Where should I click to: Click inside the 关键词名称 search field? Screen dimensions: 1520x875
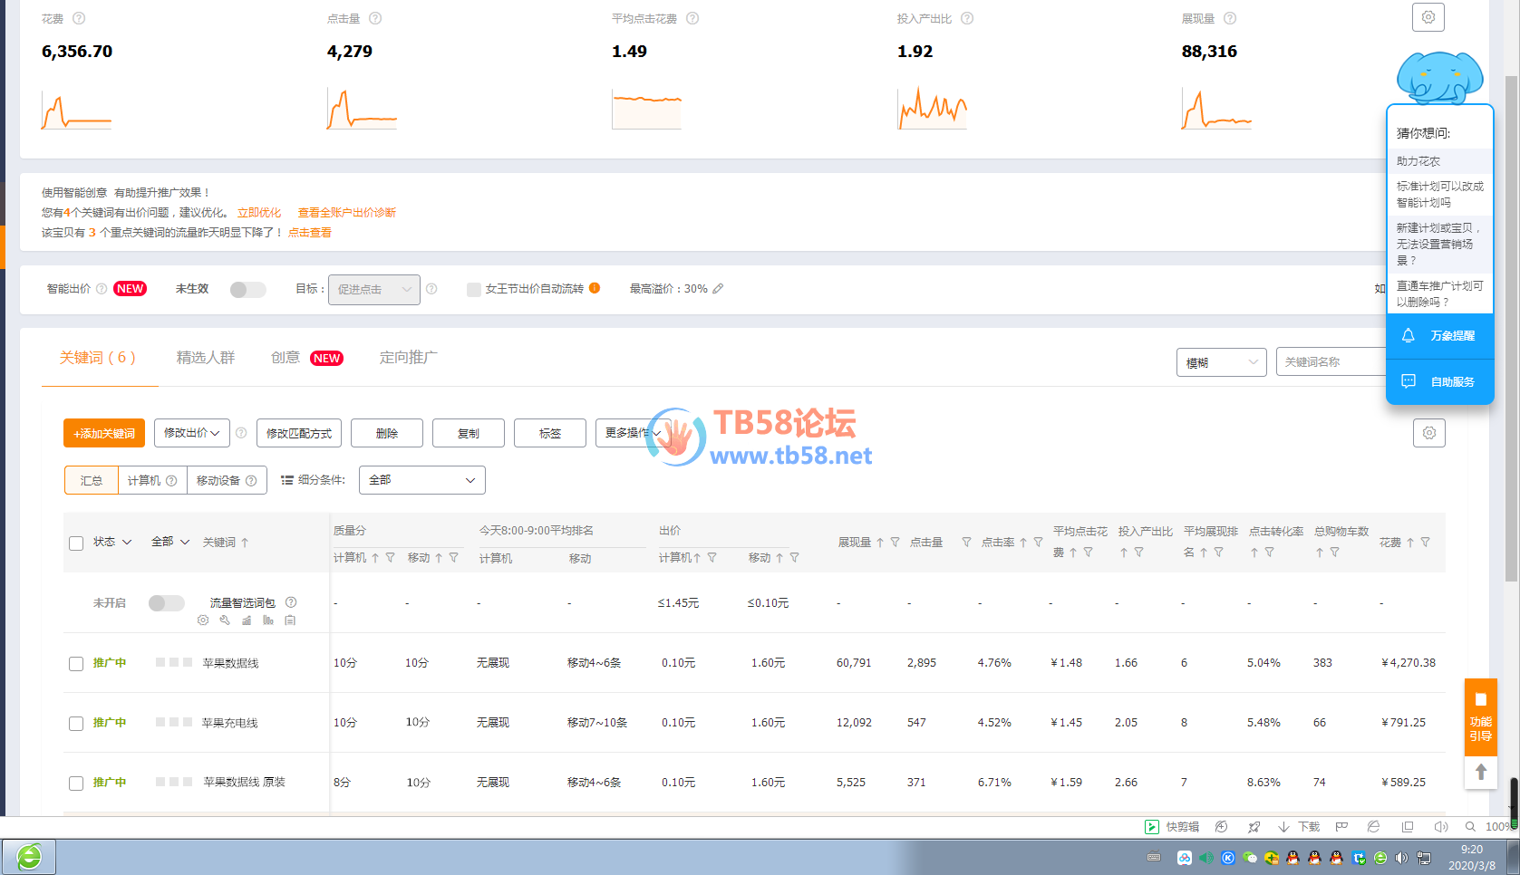point(1331,362)
